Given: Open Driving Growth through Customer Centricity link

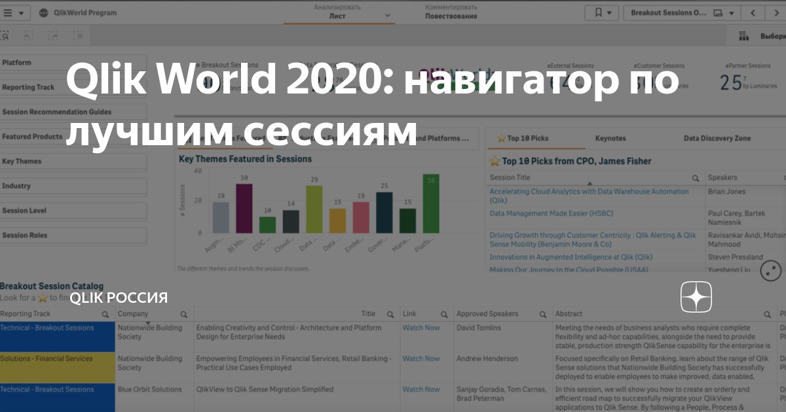Looking at the screenshot, I should click(x=593, y=239).
